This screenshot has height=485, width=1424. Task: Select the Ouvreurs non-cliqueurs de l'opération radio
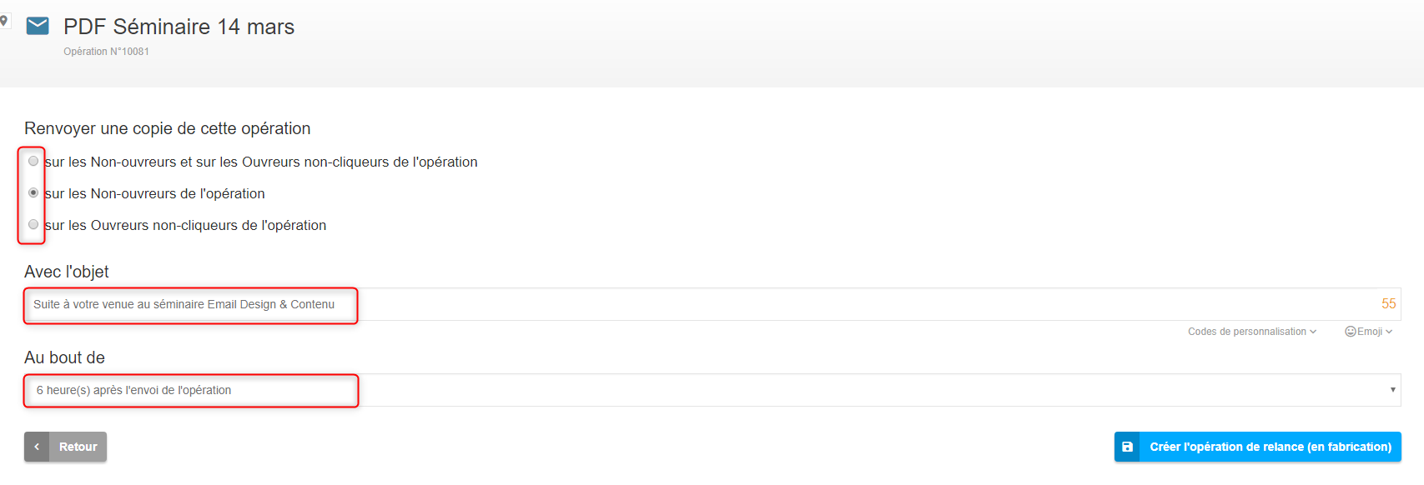click(33, 224)
